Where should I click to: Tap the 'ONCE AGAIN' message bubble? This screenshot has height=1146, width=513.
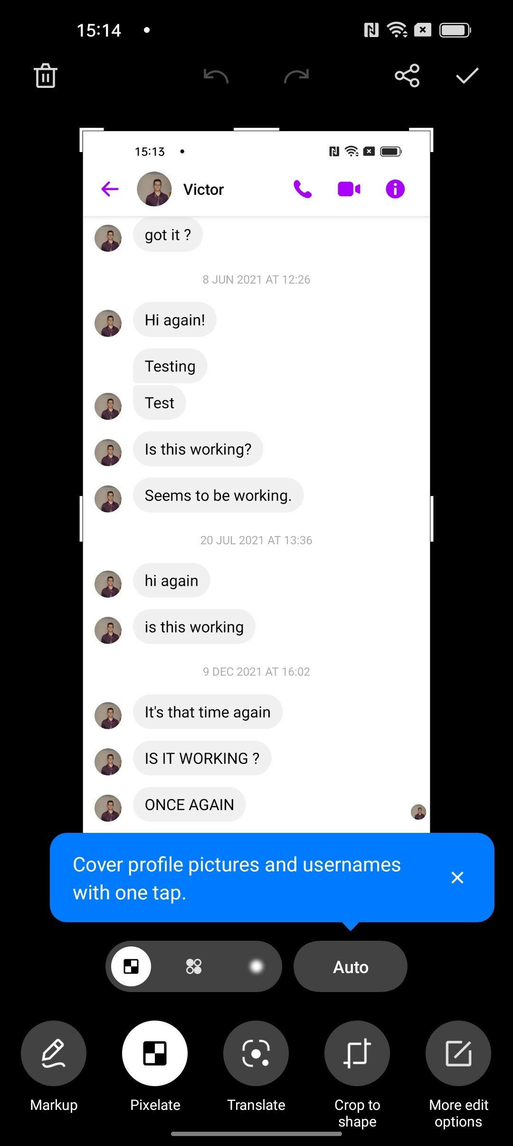point(189,804)
